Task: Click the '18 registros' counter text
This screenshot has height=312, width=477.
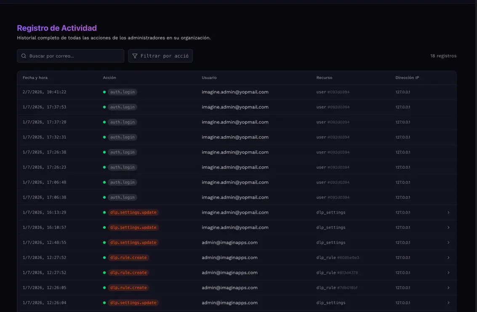Action: click(443, 56)
